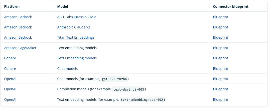Click the Connector blueprint column header
271x108 pixels.
[x=230, y=6]
